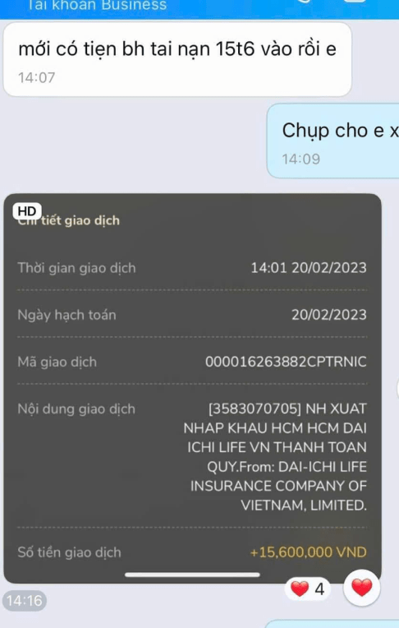399x628 pixels.
Task: Tap the HD badge on the image
Action: (x=27, y=211)
